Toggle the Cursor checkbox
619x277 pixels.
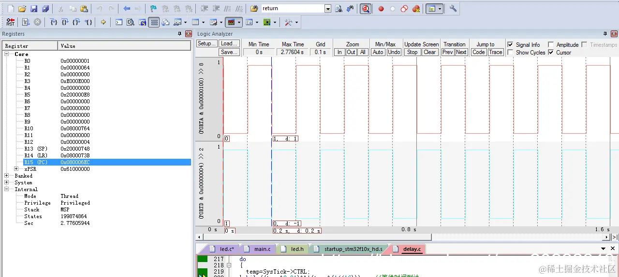pyautogui.click(x=551, y=52)
